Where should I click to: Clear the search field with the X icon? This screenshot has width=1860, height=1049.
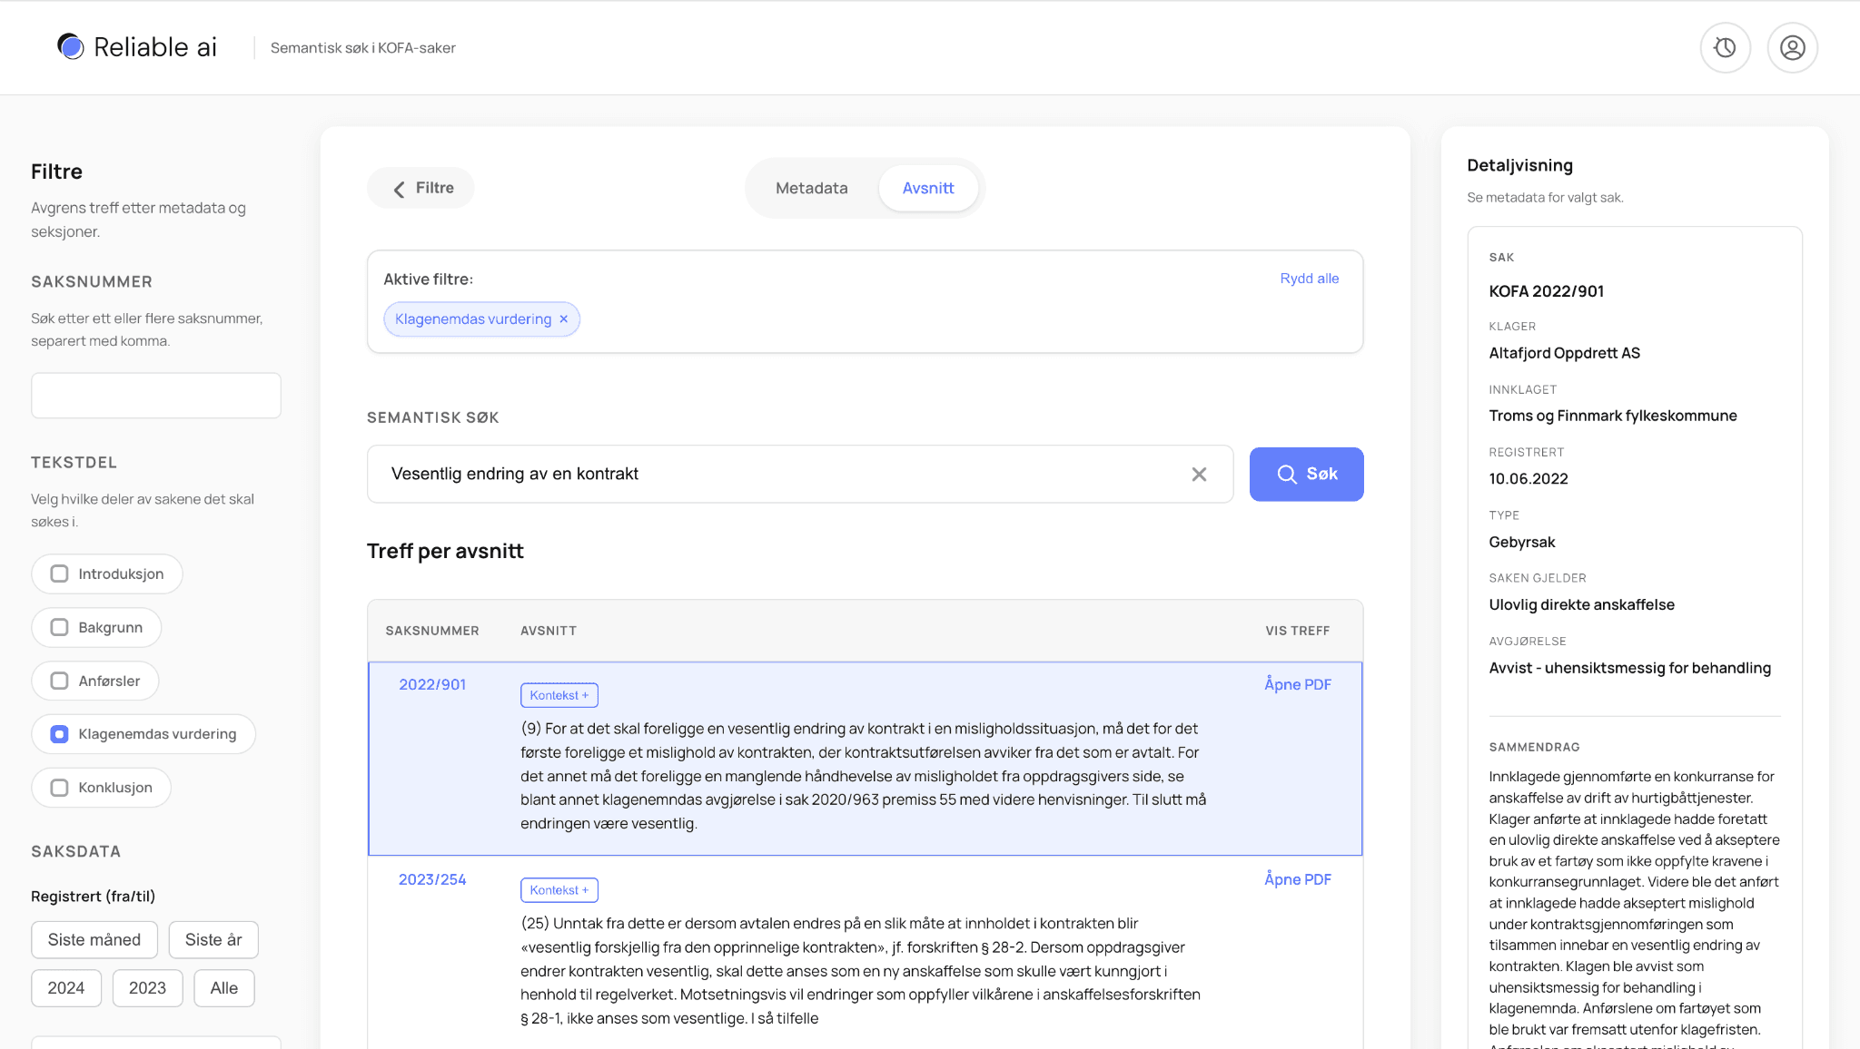click(x=1199, y=474)
